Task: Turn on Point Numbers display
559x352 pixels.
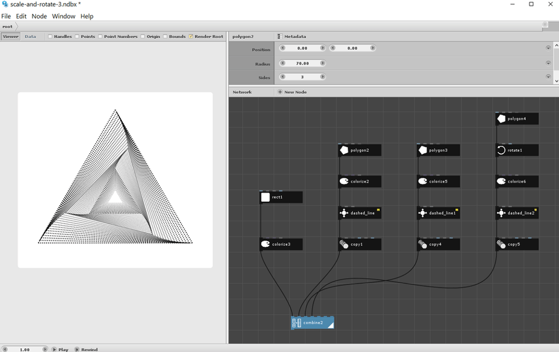Action: coord(100,36)
